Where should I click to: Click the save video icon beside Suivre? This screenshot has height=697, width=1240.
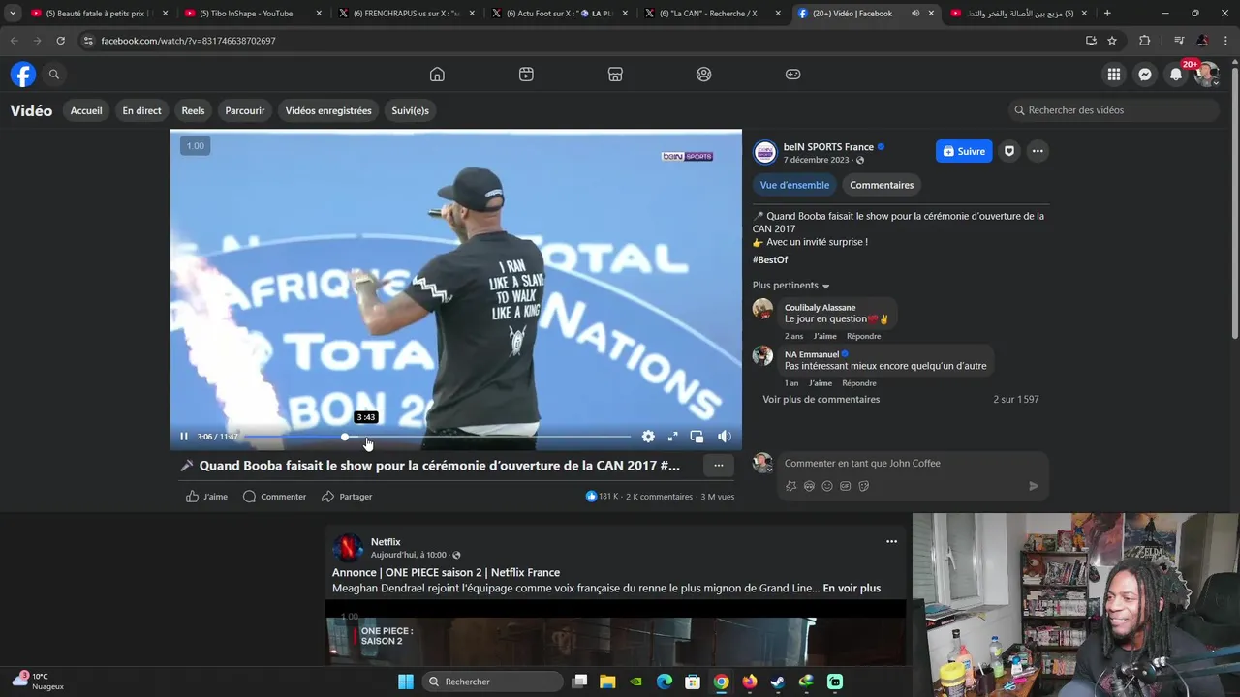[1009, 151]
